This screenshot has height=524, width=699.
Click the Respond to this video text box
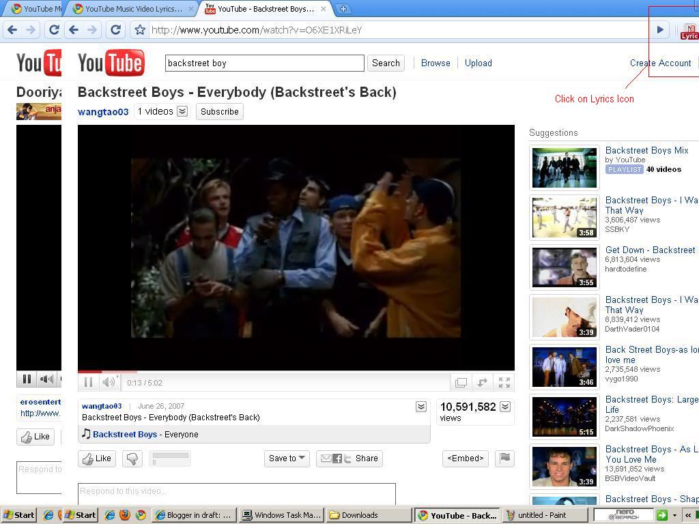click(x=237, y=494)
